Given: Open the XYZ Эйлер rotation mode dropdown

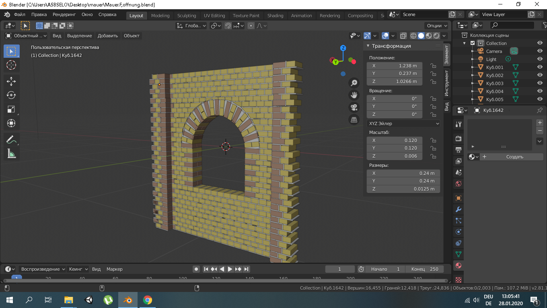Looking at the screenshot, I should click(403, 123).
